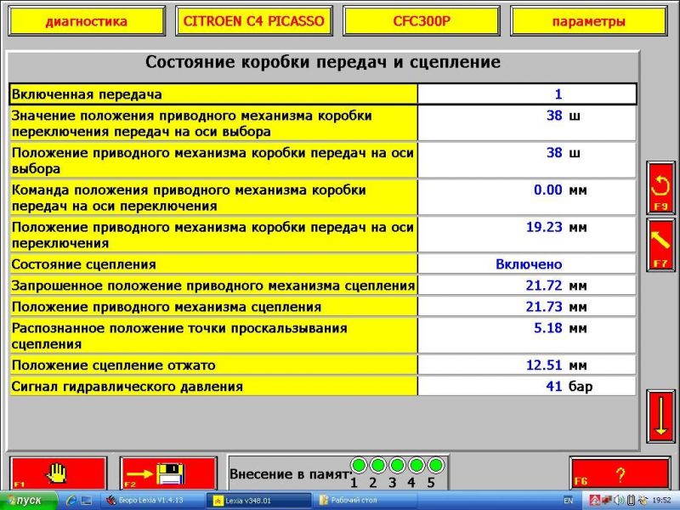Select memory slot 5 green indicator
Viewport: 680px width, 510px height.
[x=435, y=465]
